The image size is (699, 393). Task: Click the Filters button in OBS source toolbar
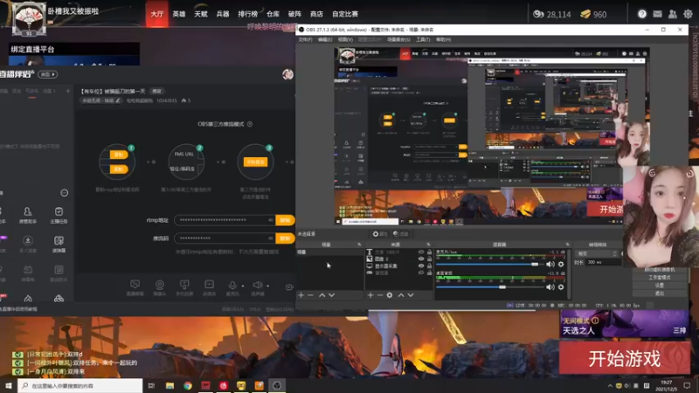point(401,234)
